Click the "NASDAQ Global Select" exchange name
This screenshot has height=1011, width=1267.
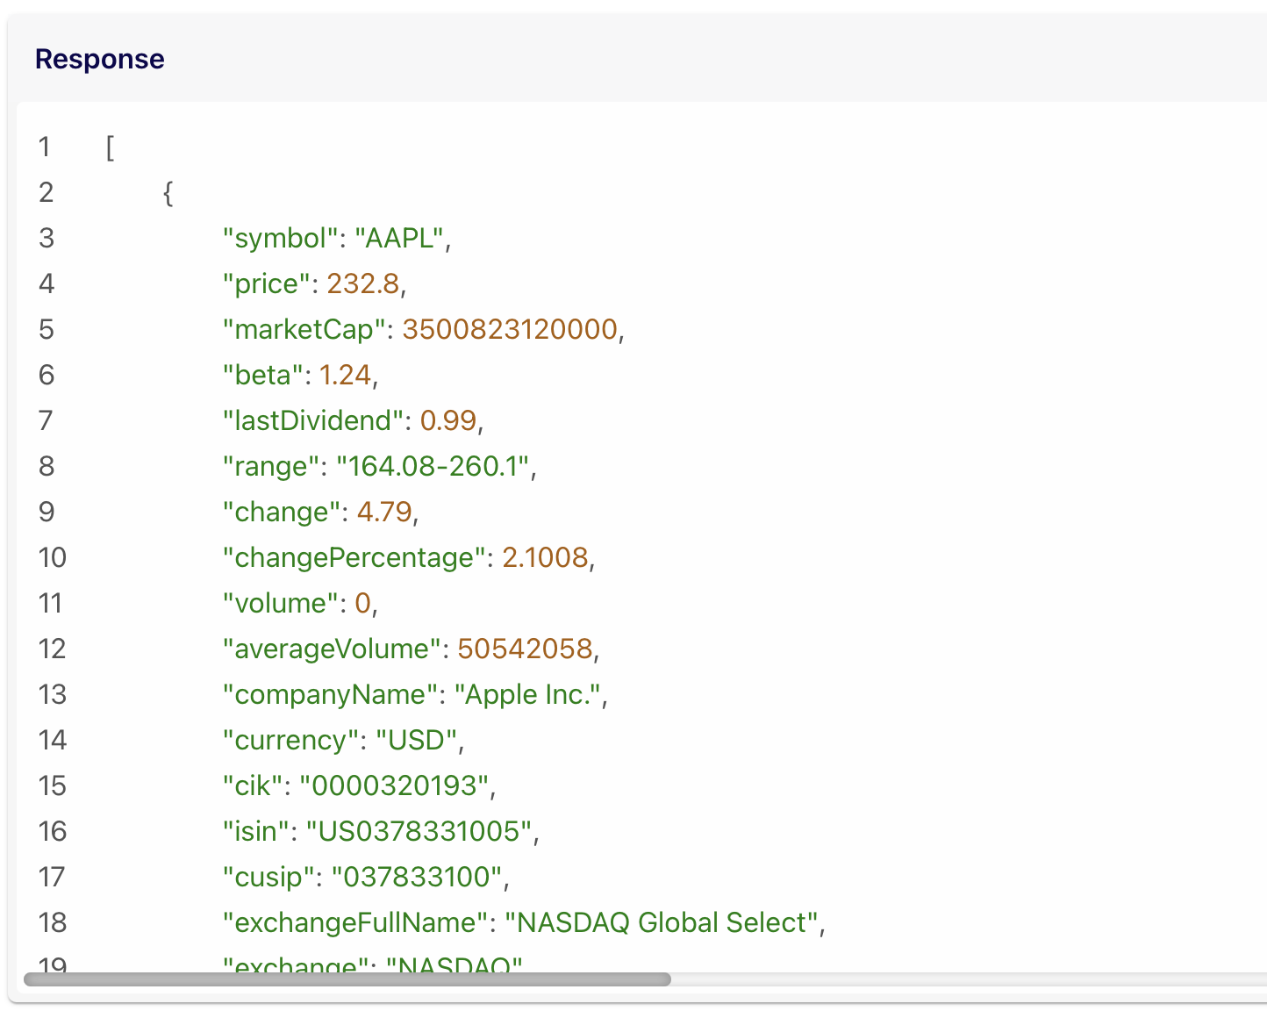[662, 922]
